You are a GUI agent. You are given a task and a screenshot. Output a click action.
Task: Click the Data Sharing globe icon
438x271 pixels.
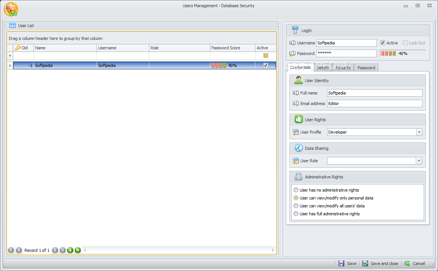[x=299, y=148]
